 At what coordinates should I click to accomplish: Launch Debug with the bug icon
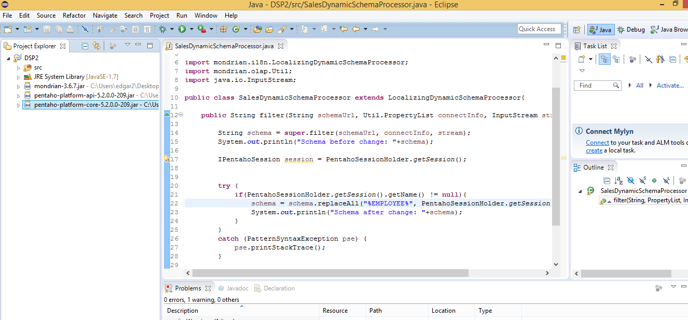[162, 29]
